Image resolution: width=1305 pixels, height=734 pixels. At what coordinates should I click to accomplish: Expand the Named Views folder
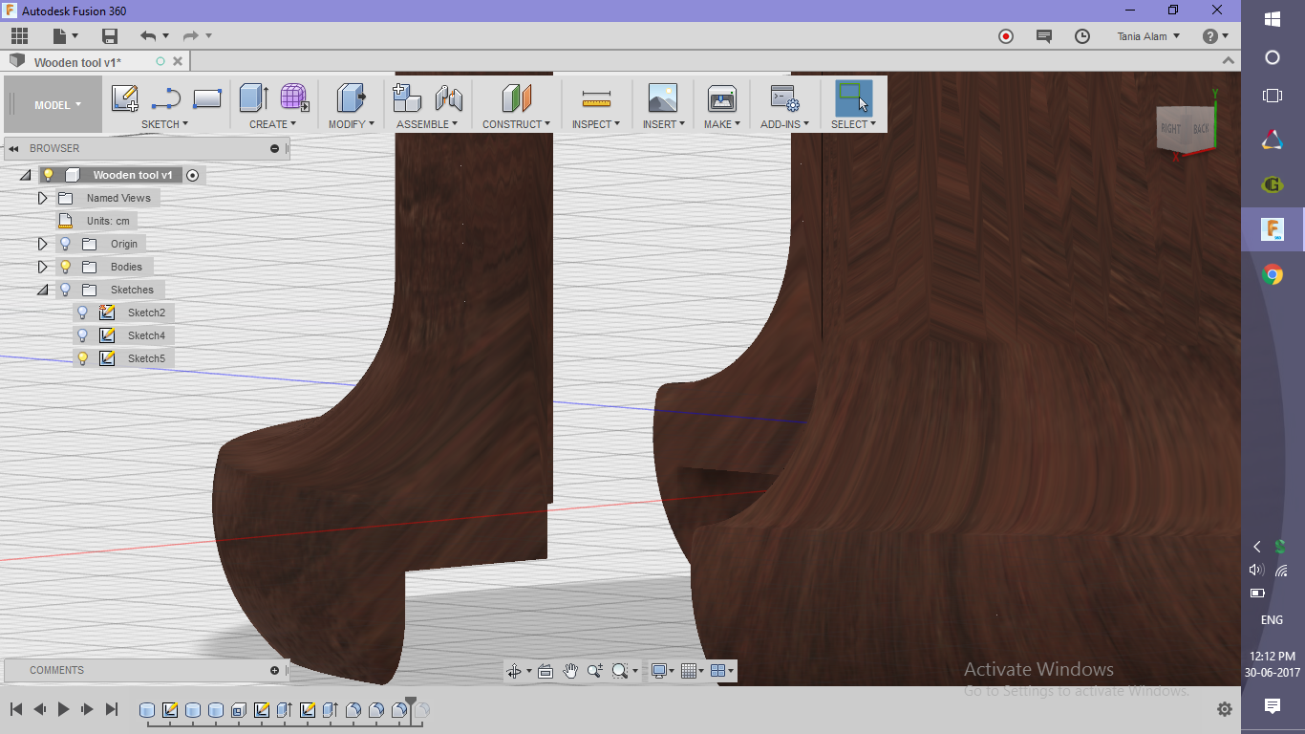[42, 198]
